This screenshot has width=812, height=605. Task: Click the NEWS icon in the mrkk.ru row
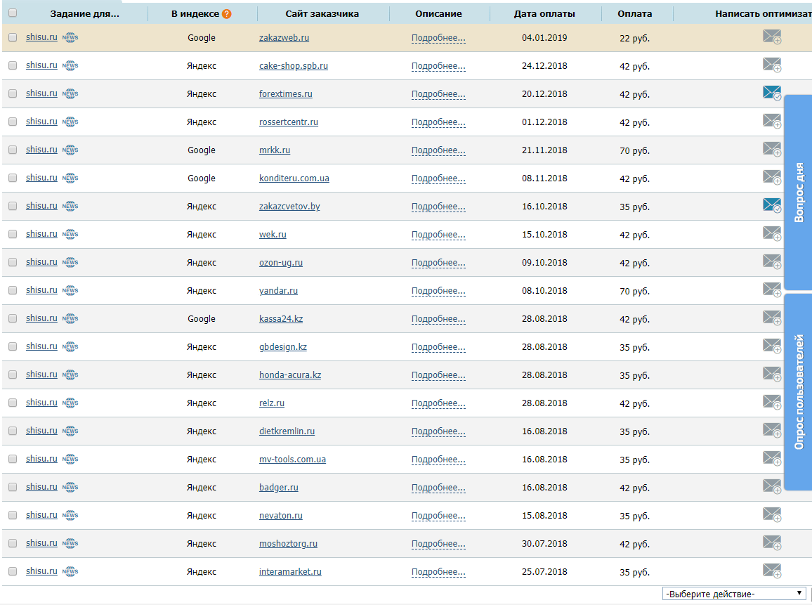(x=70, y=150)
